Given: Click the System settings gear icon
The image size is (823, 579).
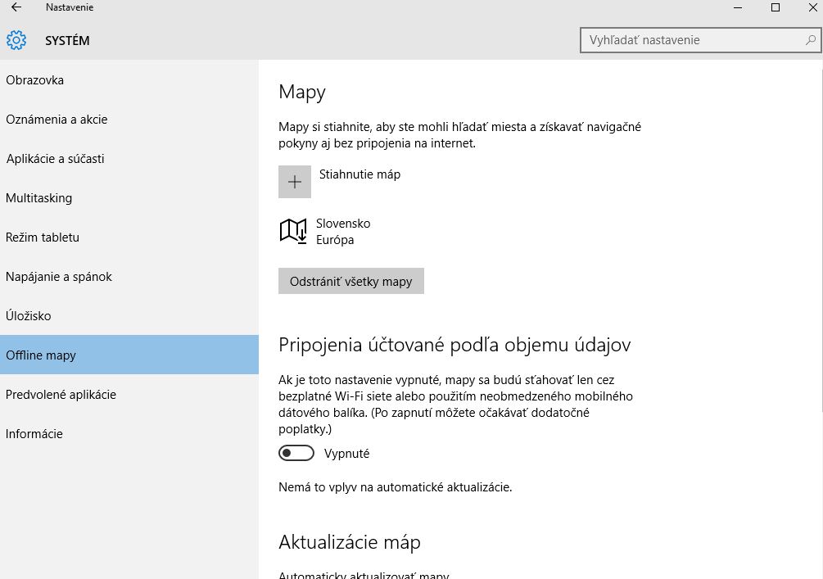Looking at the screenshot, I should pos(16,40).
